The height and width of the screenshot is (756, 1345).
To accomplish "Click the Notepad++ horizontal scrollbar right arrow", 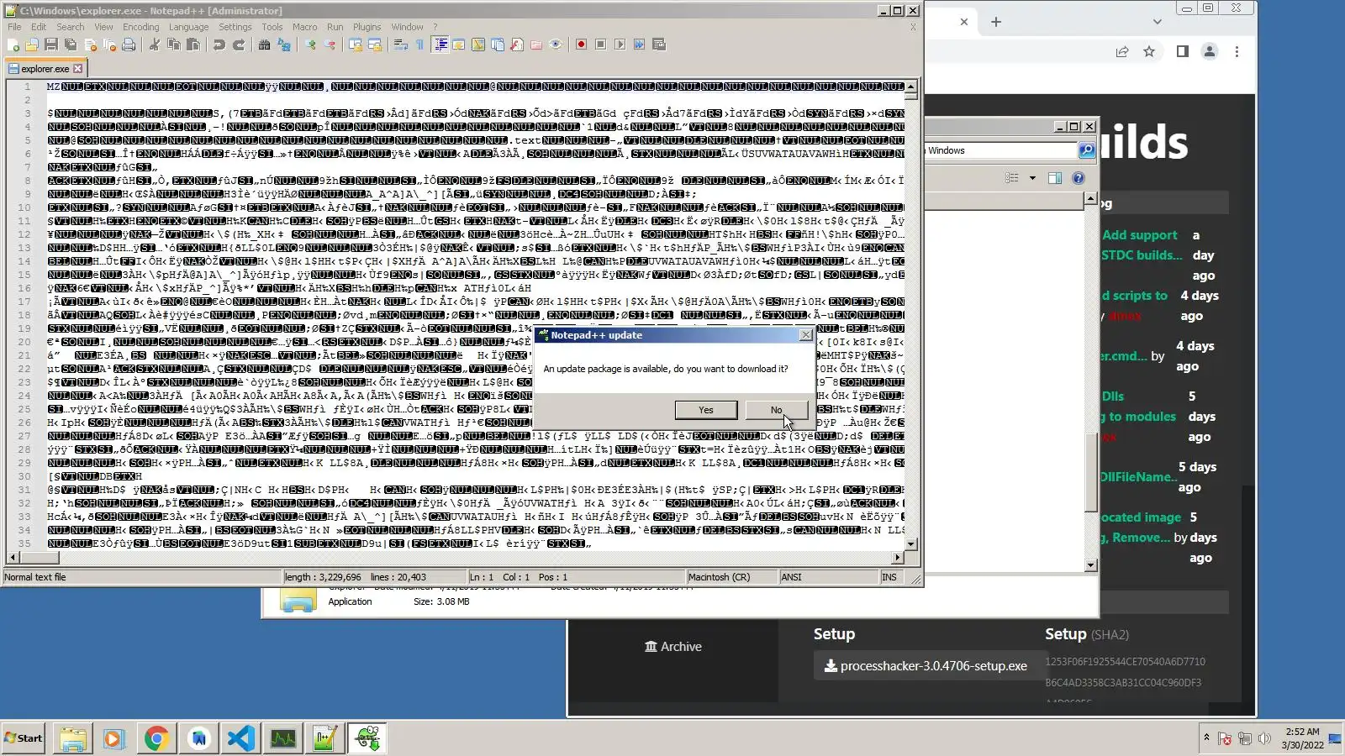I will click(x=898, y=557).
